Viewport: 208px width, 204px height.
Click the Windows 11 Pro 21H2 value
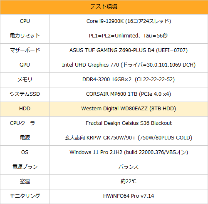point(129,152)
